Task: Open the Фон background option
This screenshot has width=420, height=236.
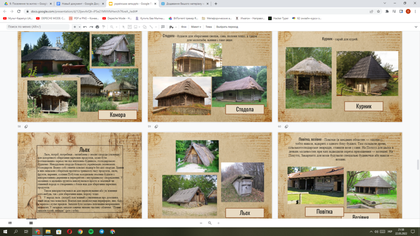Action: tap(184, 27)
